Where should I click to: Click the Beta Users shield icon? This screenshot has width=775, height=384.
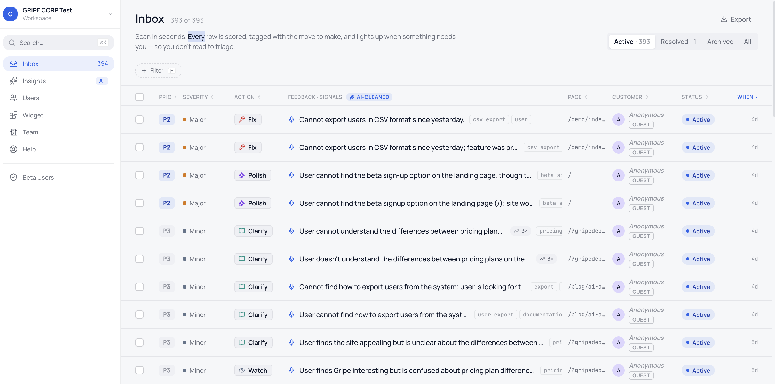pyautogui.click(x=13, y=177)
